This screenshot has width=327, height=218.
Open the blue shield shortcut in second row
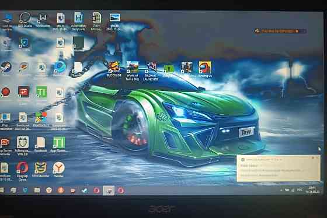(25, 44)
